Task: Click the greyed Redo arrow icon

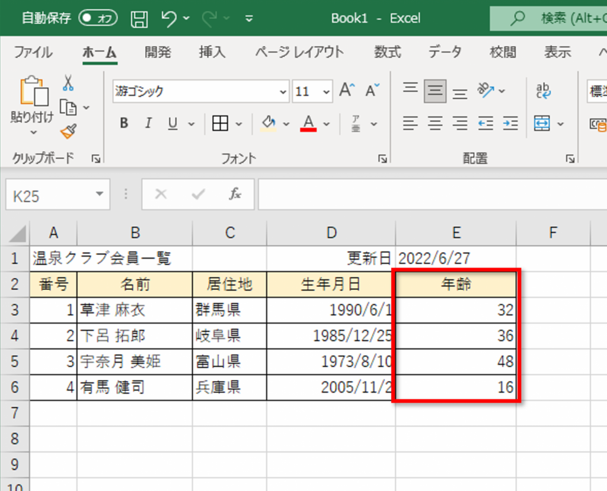Action: click(210, 18)
